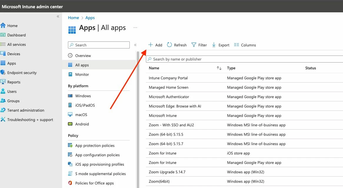Image resolution: width=343 pixels, height=188 pixels.
Task: Click the Overview info icon
Action: (x=70, y=56)
